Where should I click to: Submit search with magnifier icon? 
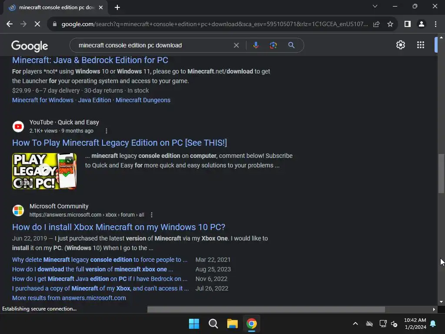coord(291,45)
